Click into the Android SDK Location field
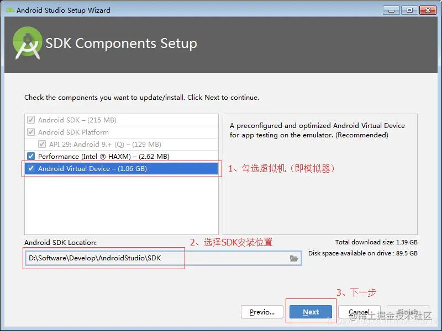 coord(163,258)
